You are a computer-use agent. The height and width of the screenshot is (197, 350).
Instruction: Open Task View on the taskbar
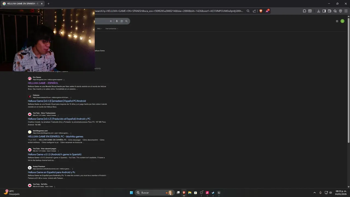178,193
